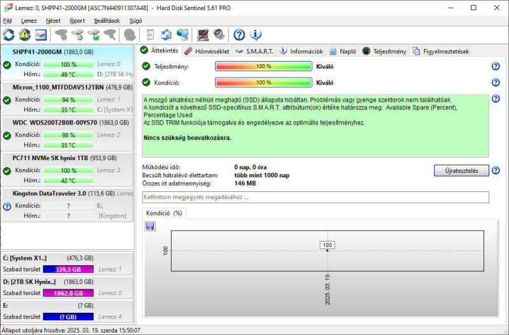The height and width of the screenshot is (335, 509).
Task: Select the Kondíció (%) chart tab
Action: [x=164, y=213]
